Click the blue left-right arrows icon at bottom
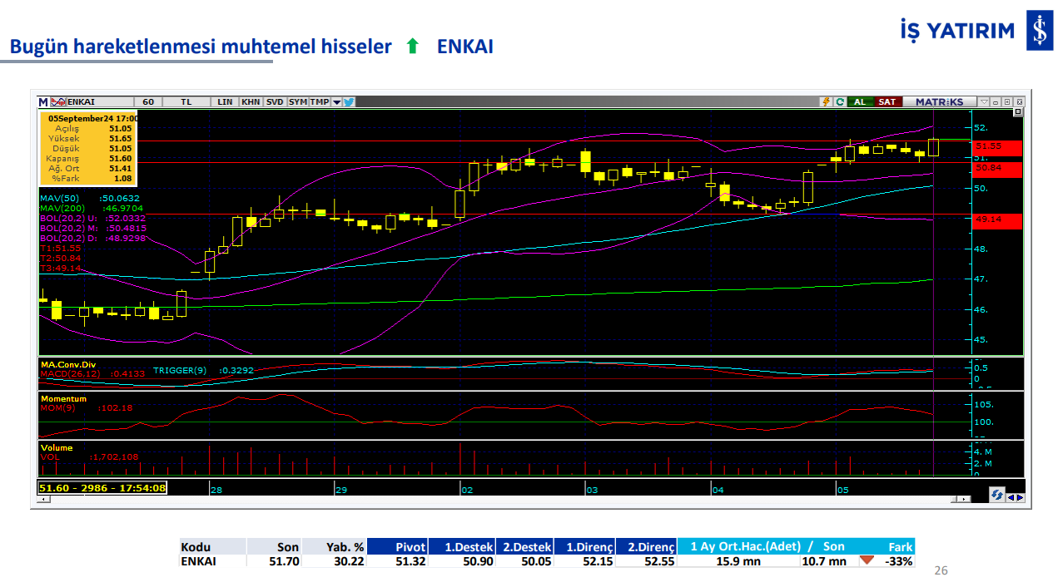 point(1016,496)
